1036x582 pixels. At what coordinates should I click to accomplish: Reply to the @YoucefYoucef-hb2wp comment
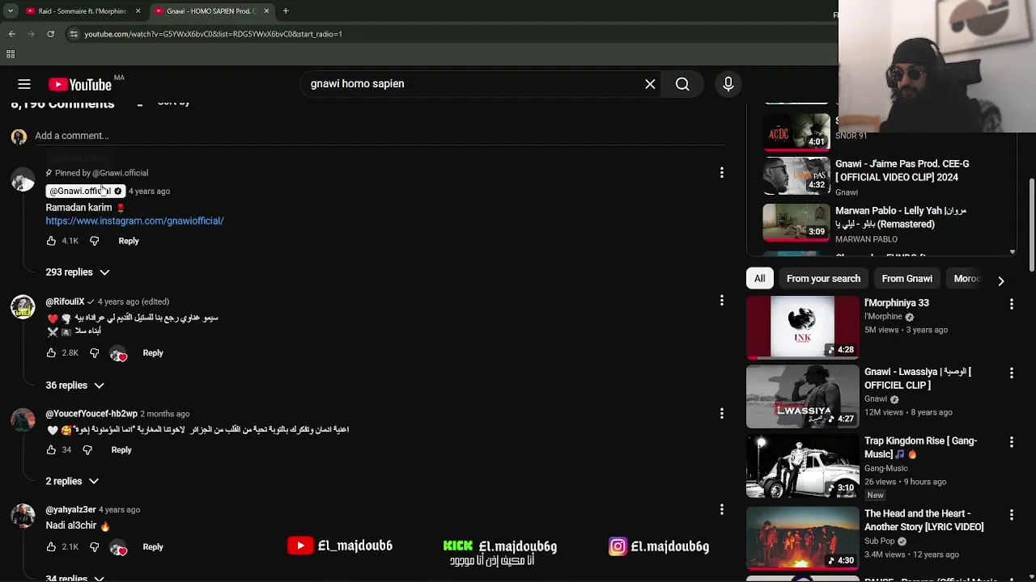[121, 450]
